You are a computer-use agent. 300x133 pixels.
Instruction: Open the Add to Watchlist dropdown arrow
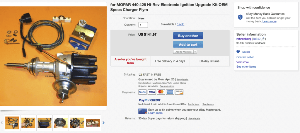pos(195,52)
